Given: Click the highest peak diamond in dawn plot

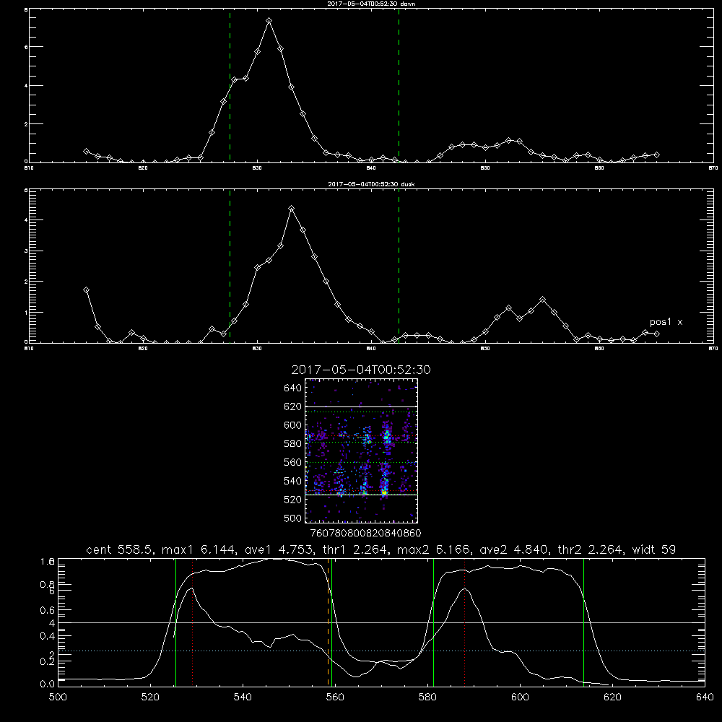Looking at the screenshot, I should [x=269, y=21].
